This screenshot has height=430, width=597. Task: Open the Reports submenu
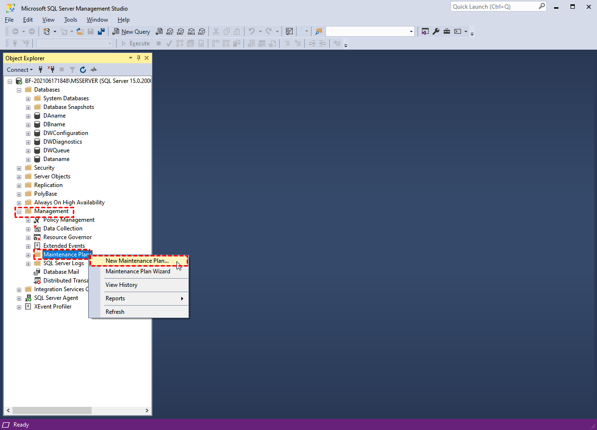click(139, 298)
